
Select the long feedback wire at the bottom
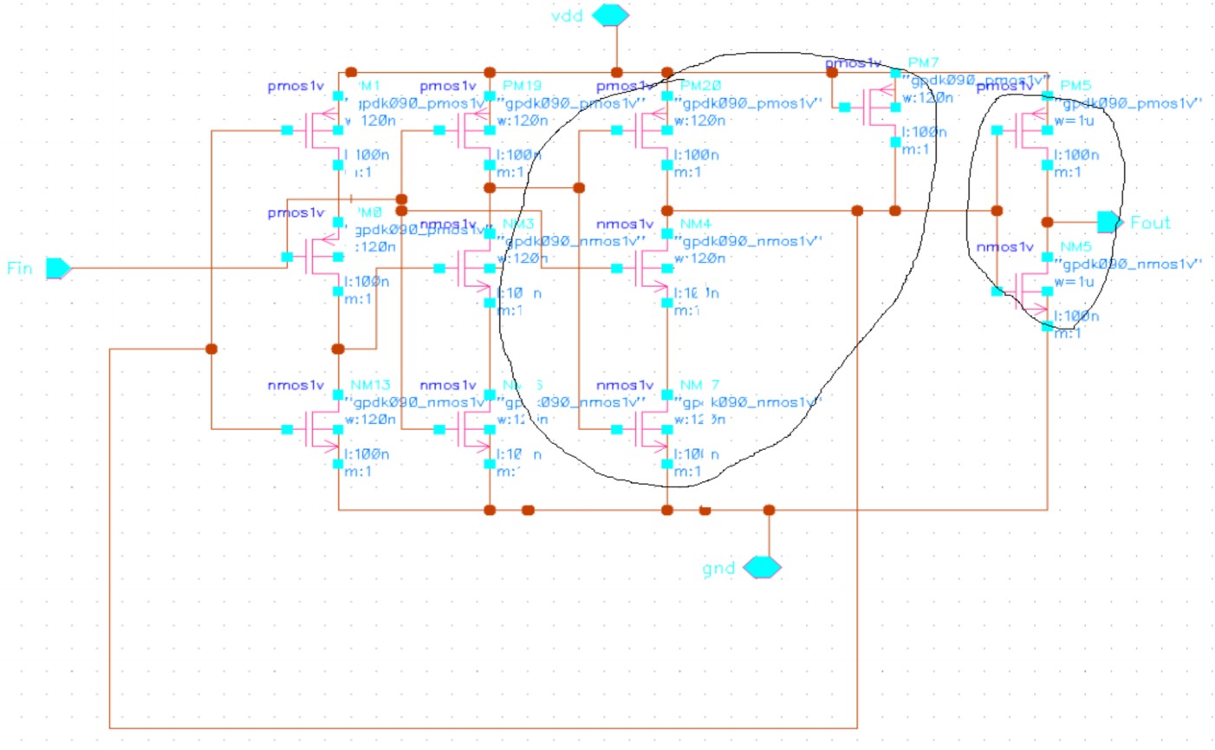pyautogui.click(x=484, y=727)
